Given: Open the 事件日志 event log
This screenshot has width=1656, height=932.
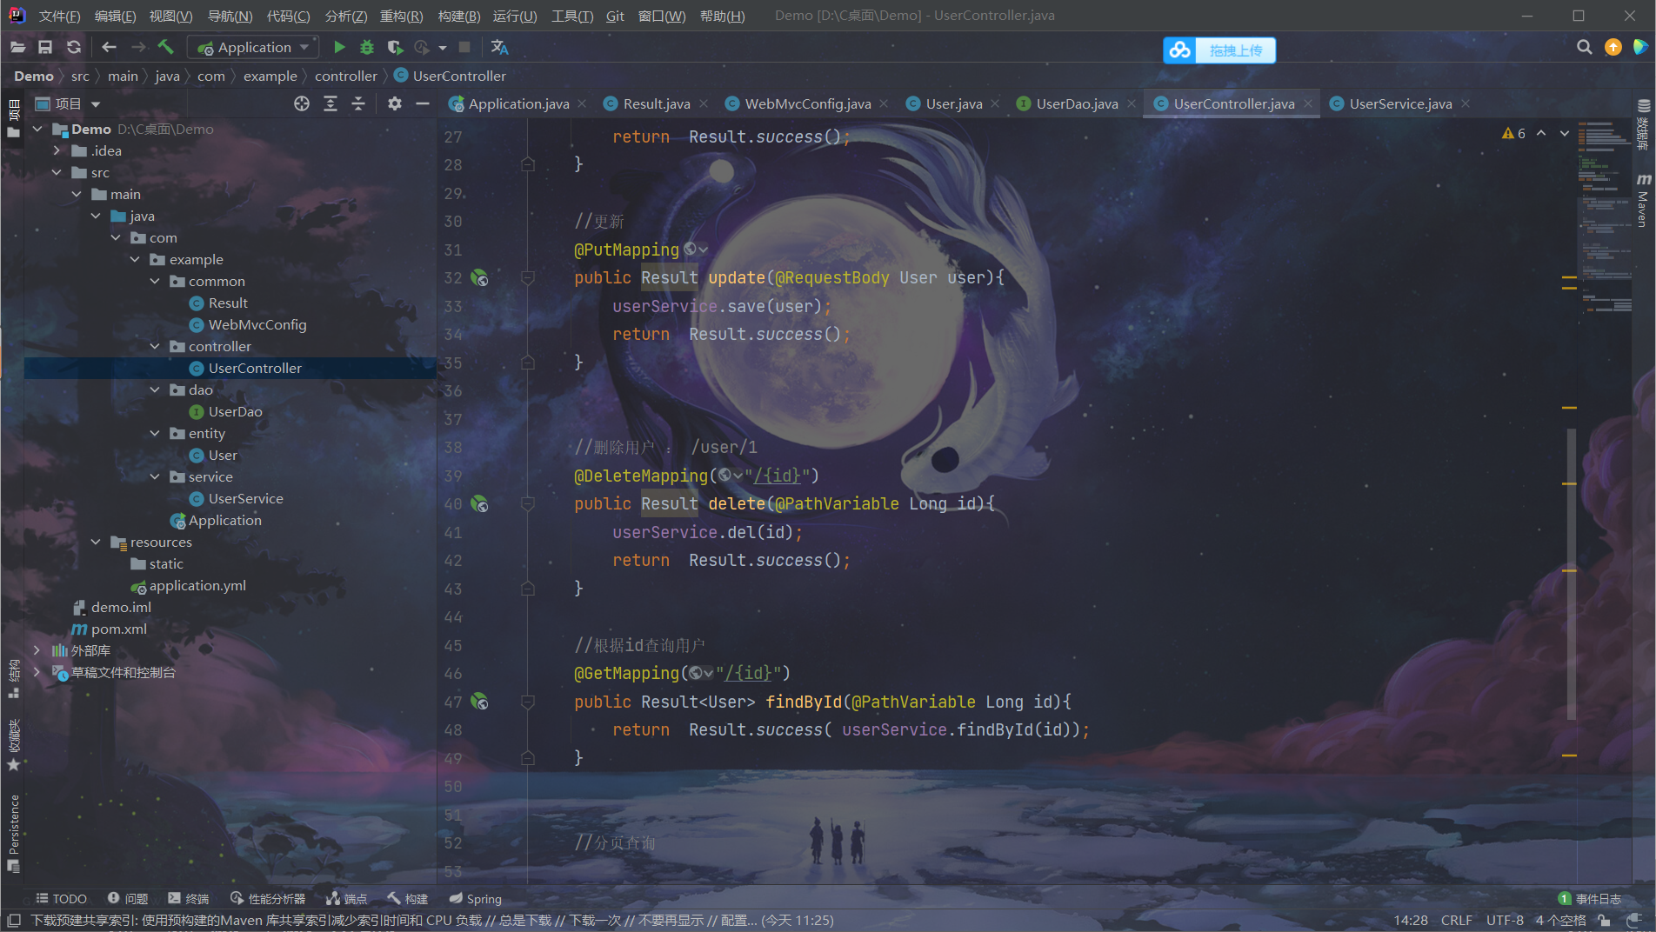Looking at the screenshot, I should point(1590,899).
